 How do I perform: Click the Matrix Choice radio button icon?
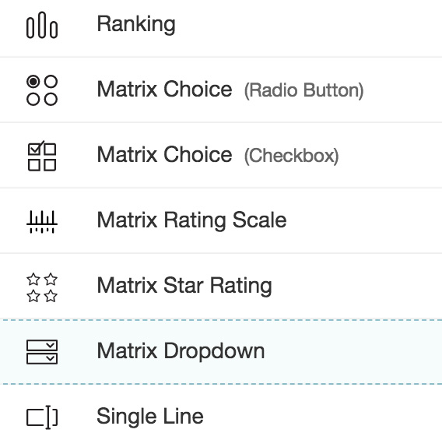[x=42, y=90]
